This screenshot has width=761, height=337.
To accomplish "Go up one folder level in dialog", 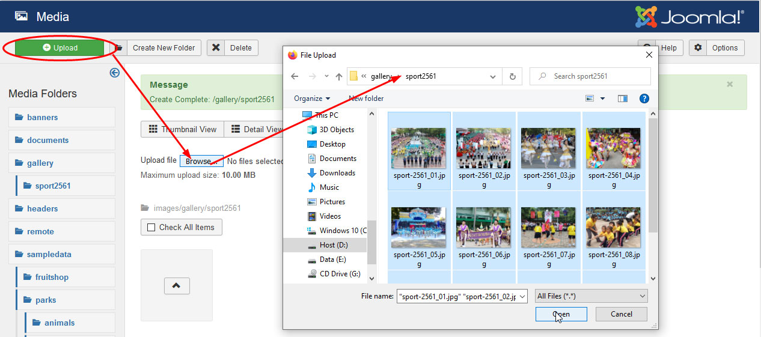I will (339, 76).
